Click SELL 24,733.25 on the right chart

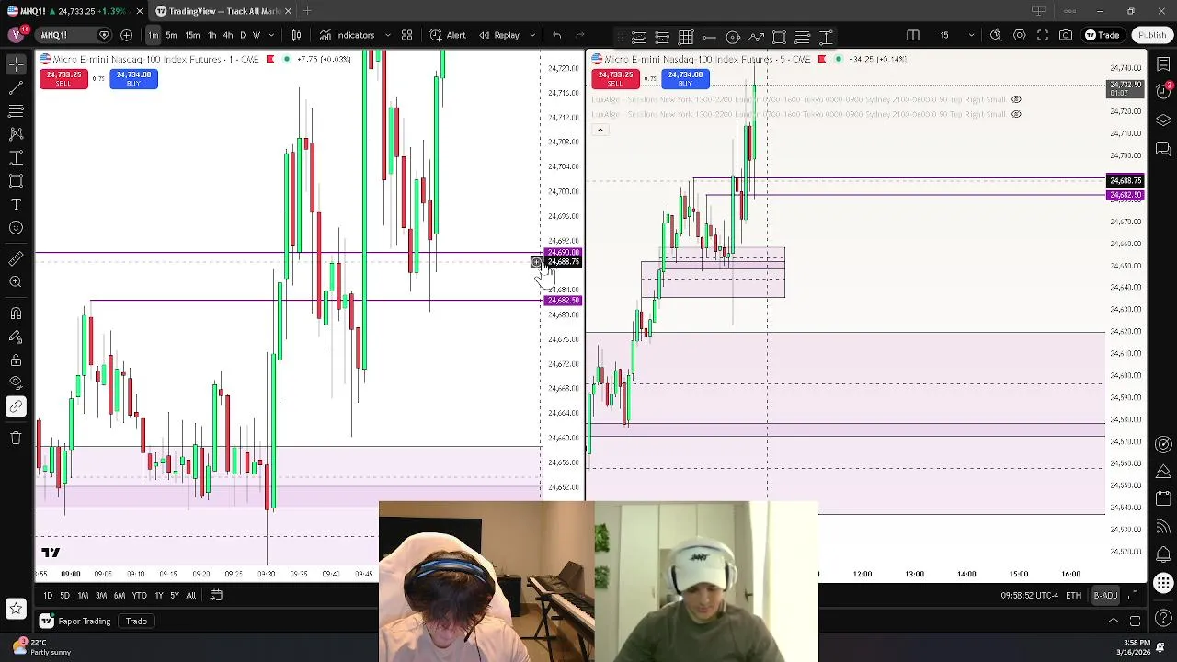[x=615, y=79]
